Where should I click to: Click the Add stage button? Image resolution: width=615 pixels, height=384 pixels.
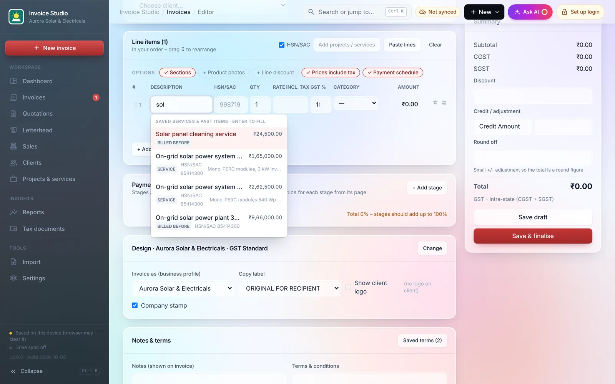427,188
